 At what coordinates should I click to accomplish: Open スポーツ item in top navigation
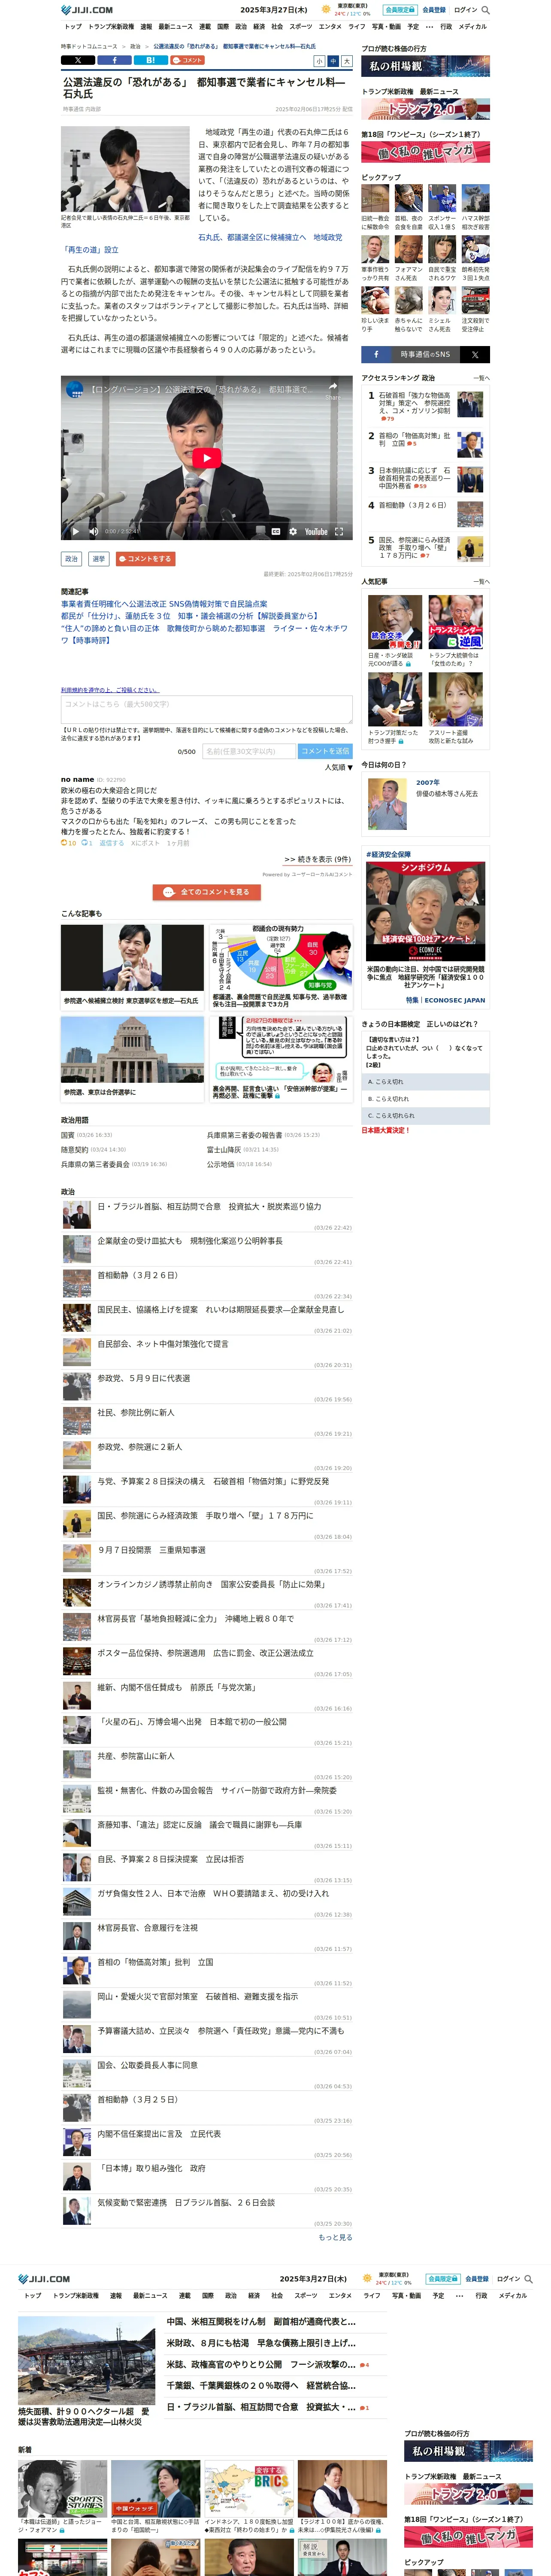[301, 27]
